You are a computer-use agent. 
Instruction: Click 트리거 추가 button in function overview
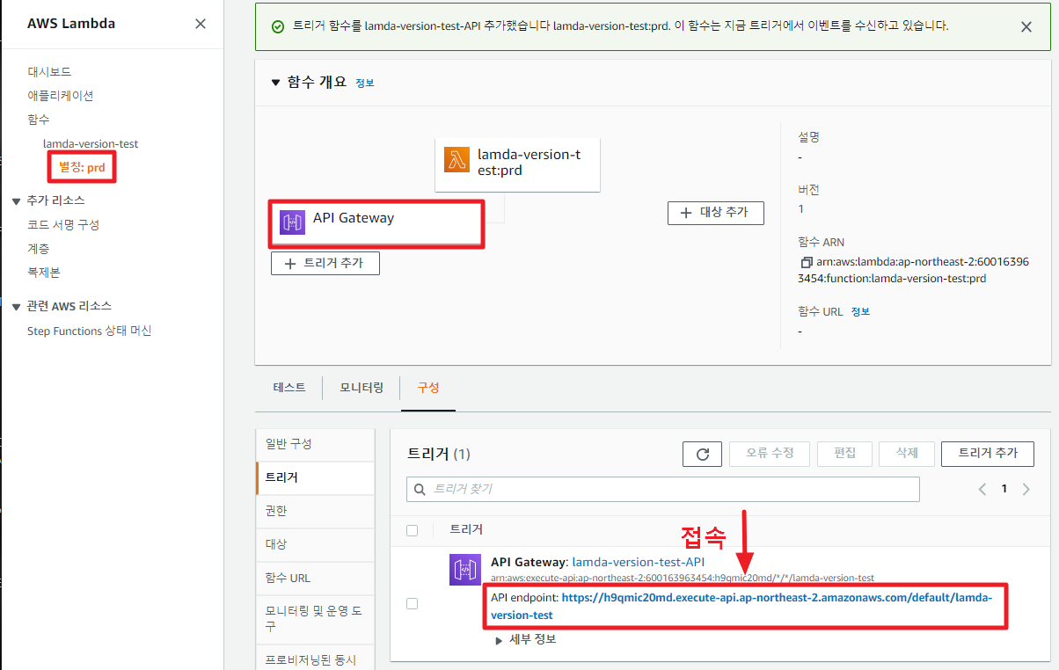pos(325,263)
